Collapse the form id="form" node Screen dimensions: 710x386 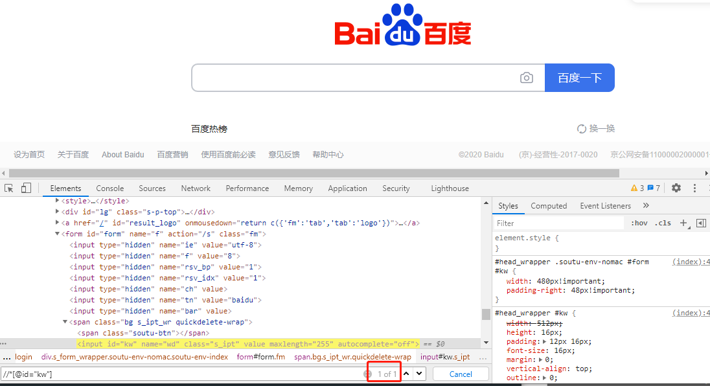[58, 234]
